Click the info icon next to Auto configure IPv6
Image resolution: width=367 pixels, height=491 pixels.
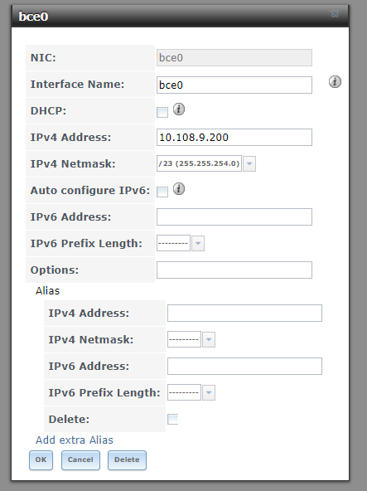coord(179,189)
